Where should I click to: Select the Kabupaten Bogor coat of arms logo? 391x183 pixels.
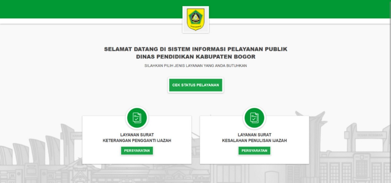(195, 19)
